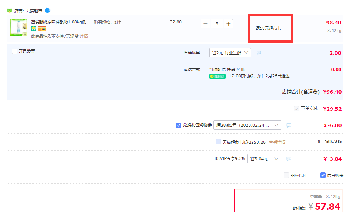
Task: Click the 购买规格: 1件 text
Action: click(107, 22)
